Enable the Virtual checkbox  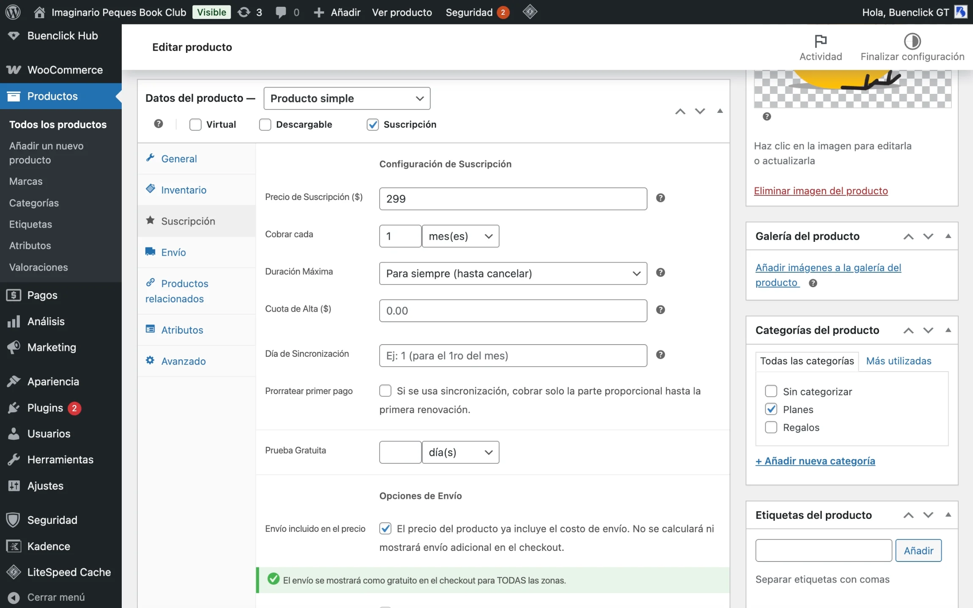tap(195, 124)
